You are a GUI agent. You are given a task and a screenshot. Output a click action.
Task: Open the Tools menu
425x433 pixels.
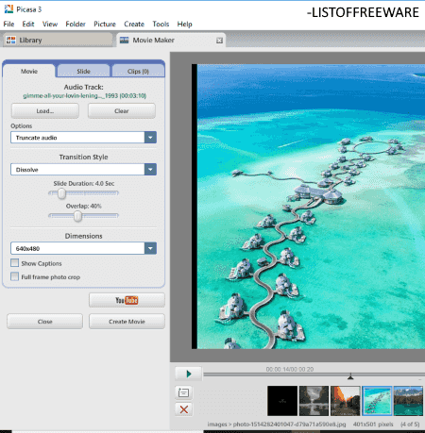point(161,24)
